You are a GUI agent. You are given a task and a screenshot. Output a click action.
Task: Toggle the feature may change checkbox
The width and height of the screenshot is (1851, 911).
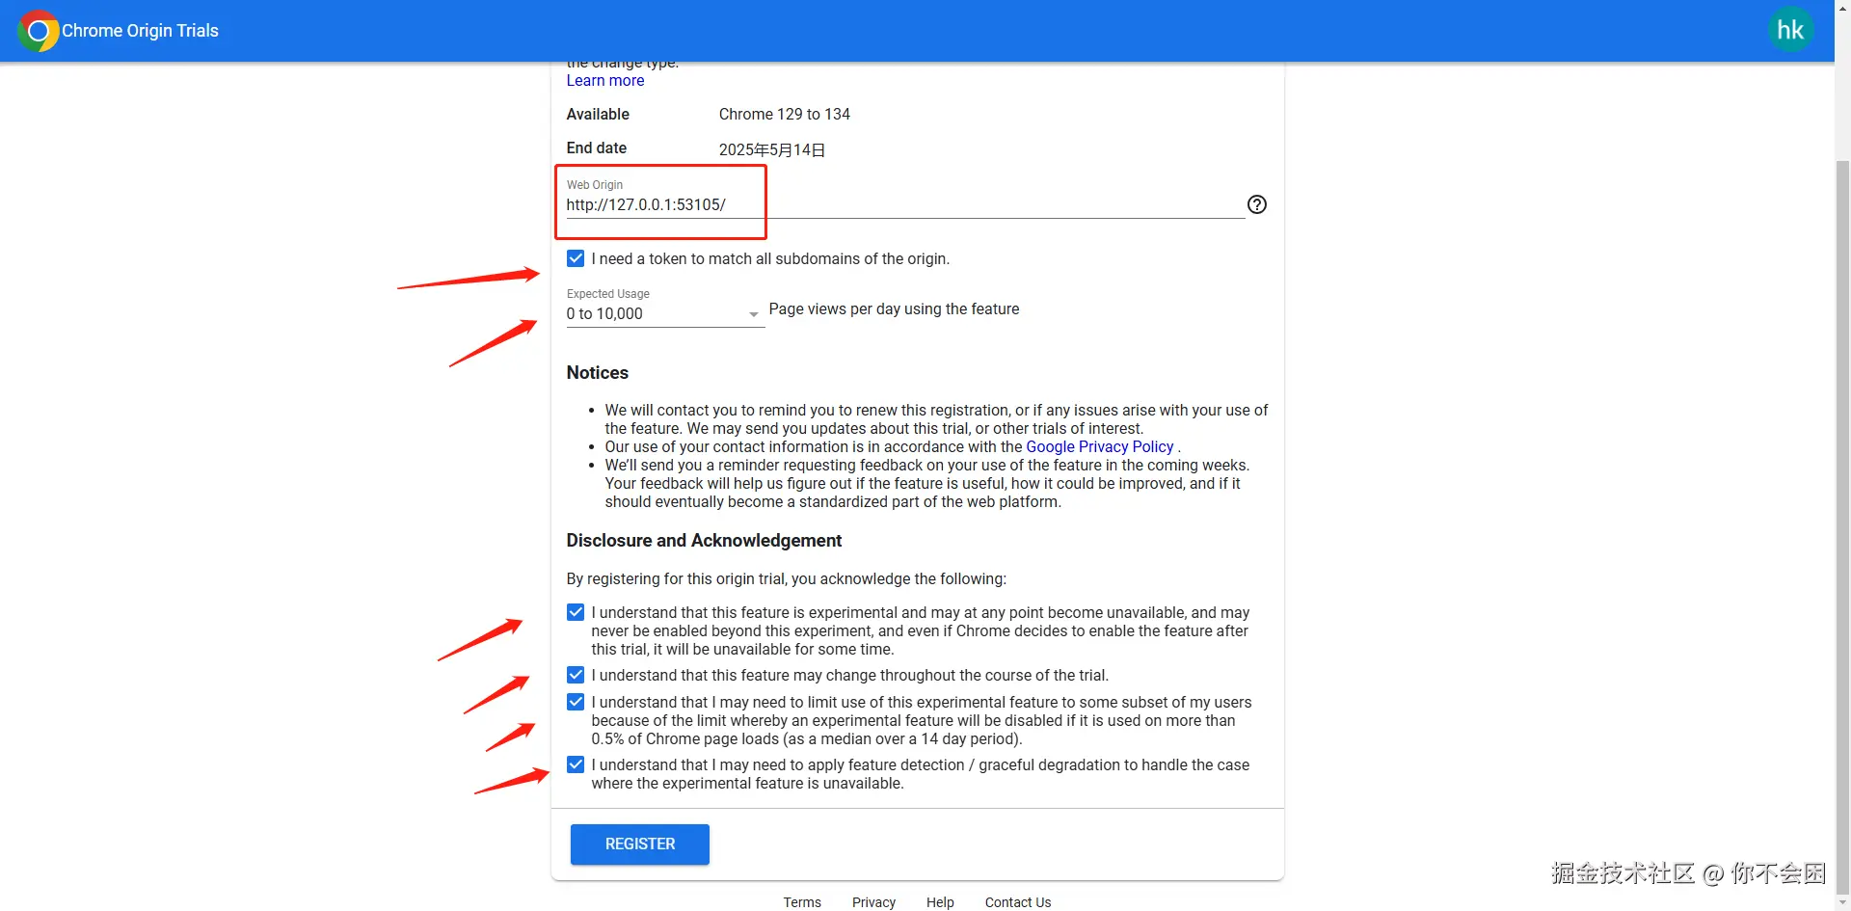[576, 675]
